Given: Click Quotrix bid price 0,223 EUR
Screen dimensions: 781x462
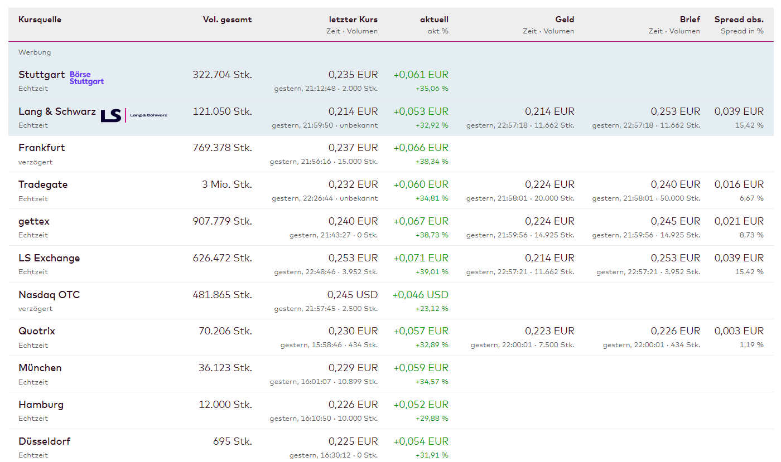Looking at the screenshot, I should tap(549, 331).
